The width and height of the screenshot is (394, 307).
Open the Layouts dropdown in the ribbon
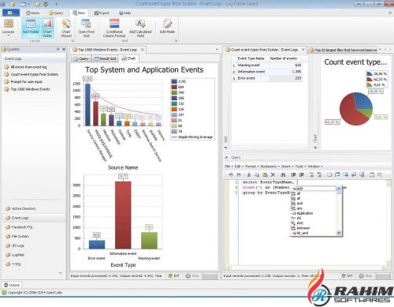(9, 28)
